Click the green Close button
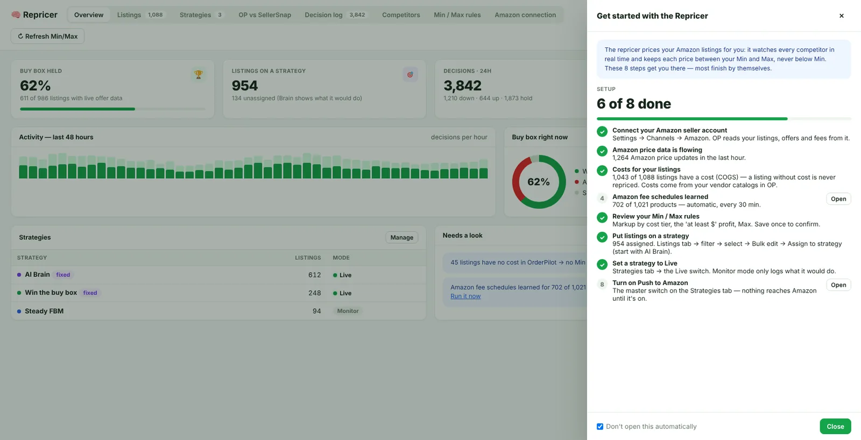 coord(835,427)
